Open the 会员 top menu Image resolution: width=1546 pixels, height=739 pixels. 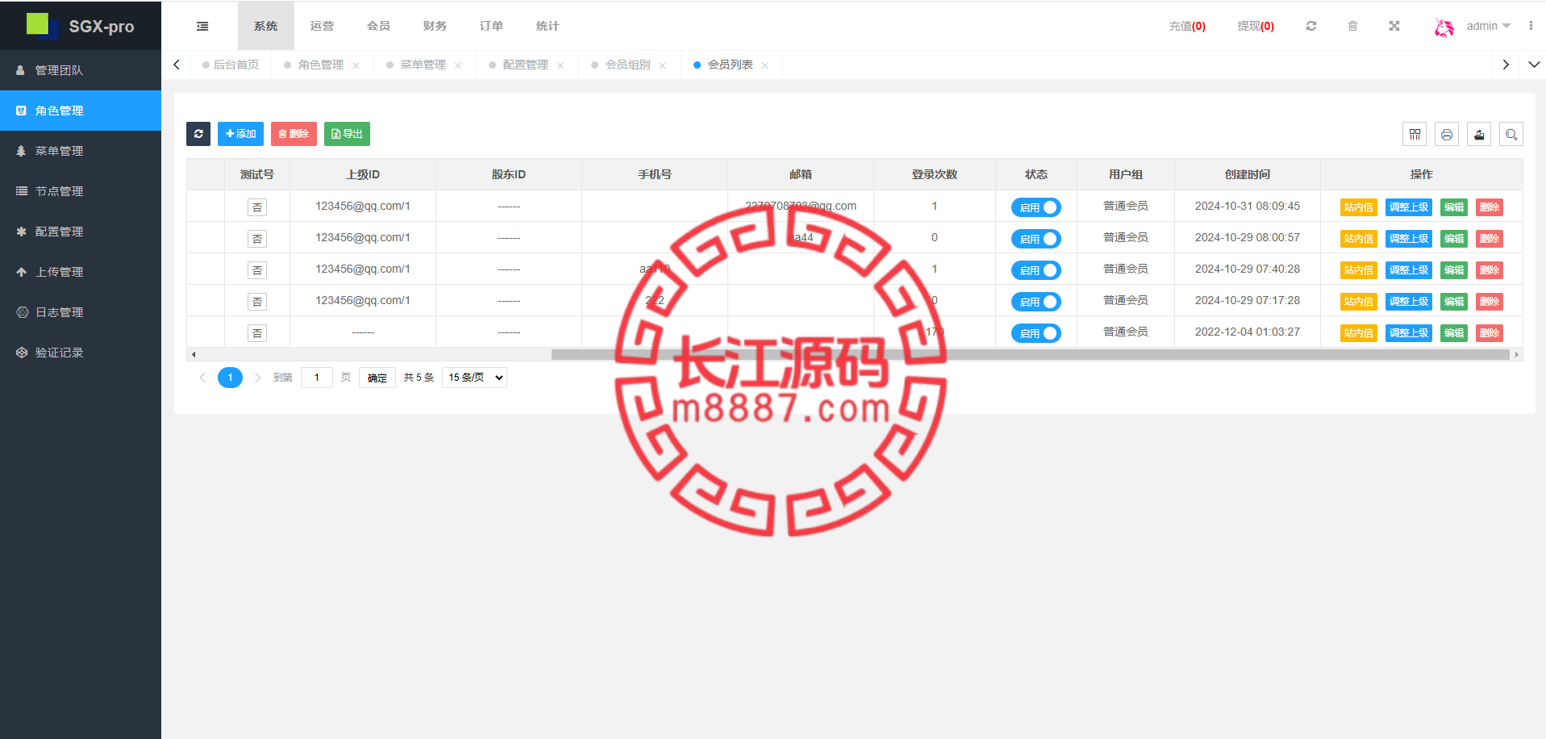(x=378, y=26)
